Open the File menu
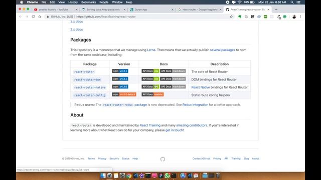 pos(44,2)
